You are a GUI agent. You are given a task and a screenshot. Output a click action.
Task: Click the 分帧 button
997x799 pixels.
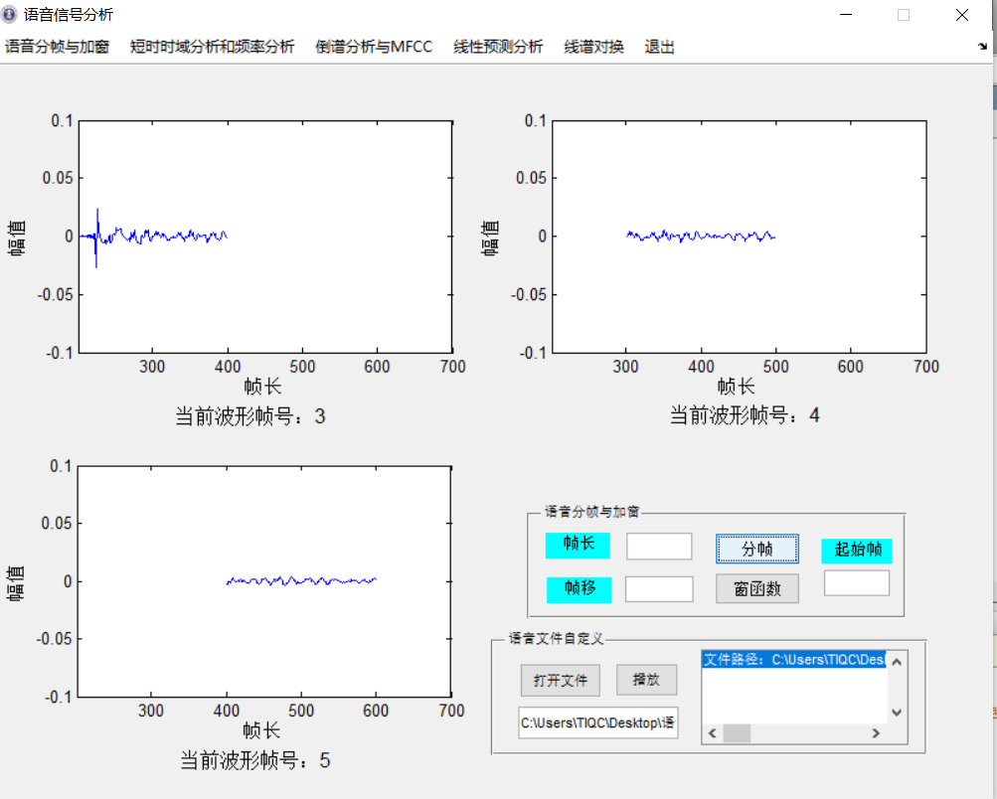(x=757, y=549)
